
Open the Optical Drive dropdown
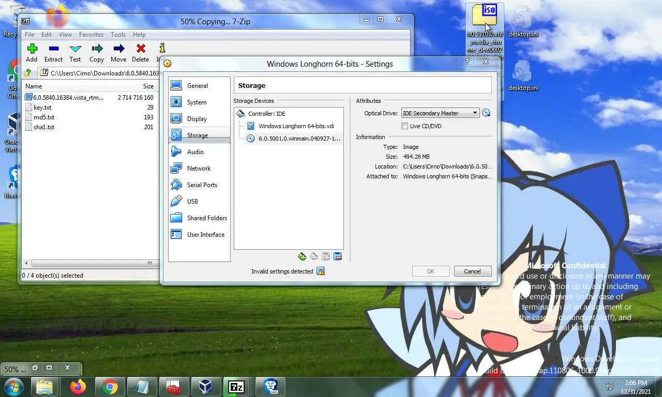[x=440, y=113]
